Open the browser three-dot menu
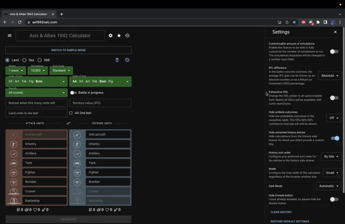This screenshot has height=224, width=345. [x=340, y=22]
